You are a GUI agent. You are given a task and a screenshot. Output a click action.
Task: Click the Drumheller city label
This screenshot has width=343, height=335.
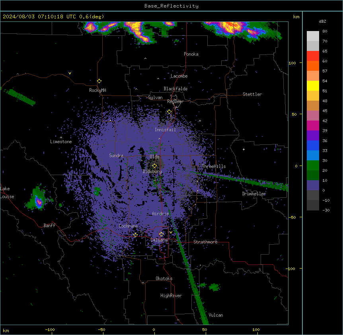254,194
